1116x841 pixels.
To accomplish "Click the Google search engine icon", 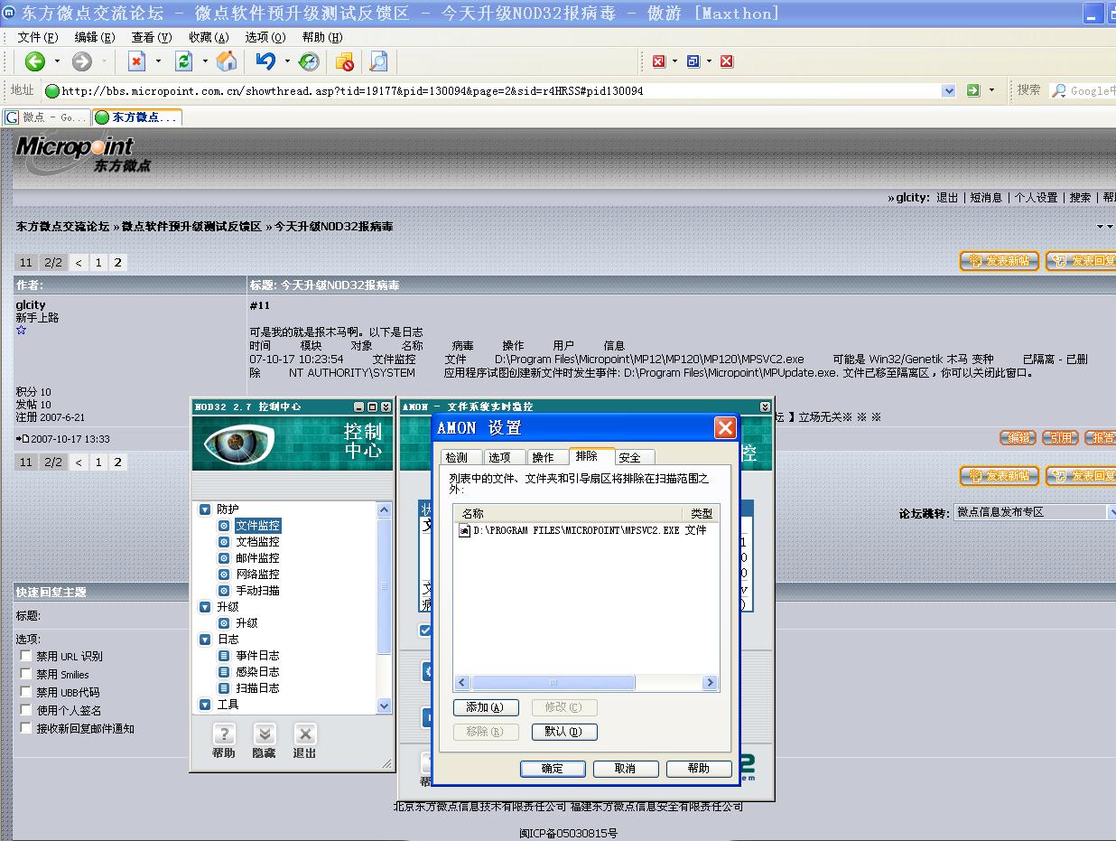I will click(x=1061, y=90).
